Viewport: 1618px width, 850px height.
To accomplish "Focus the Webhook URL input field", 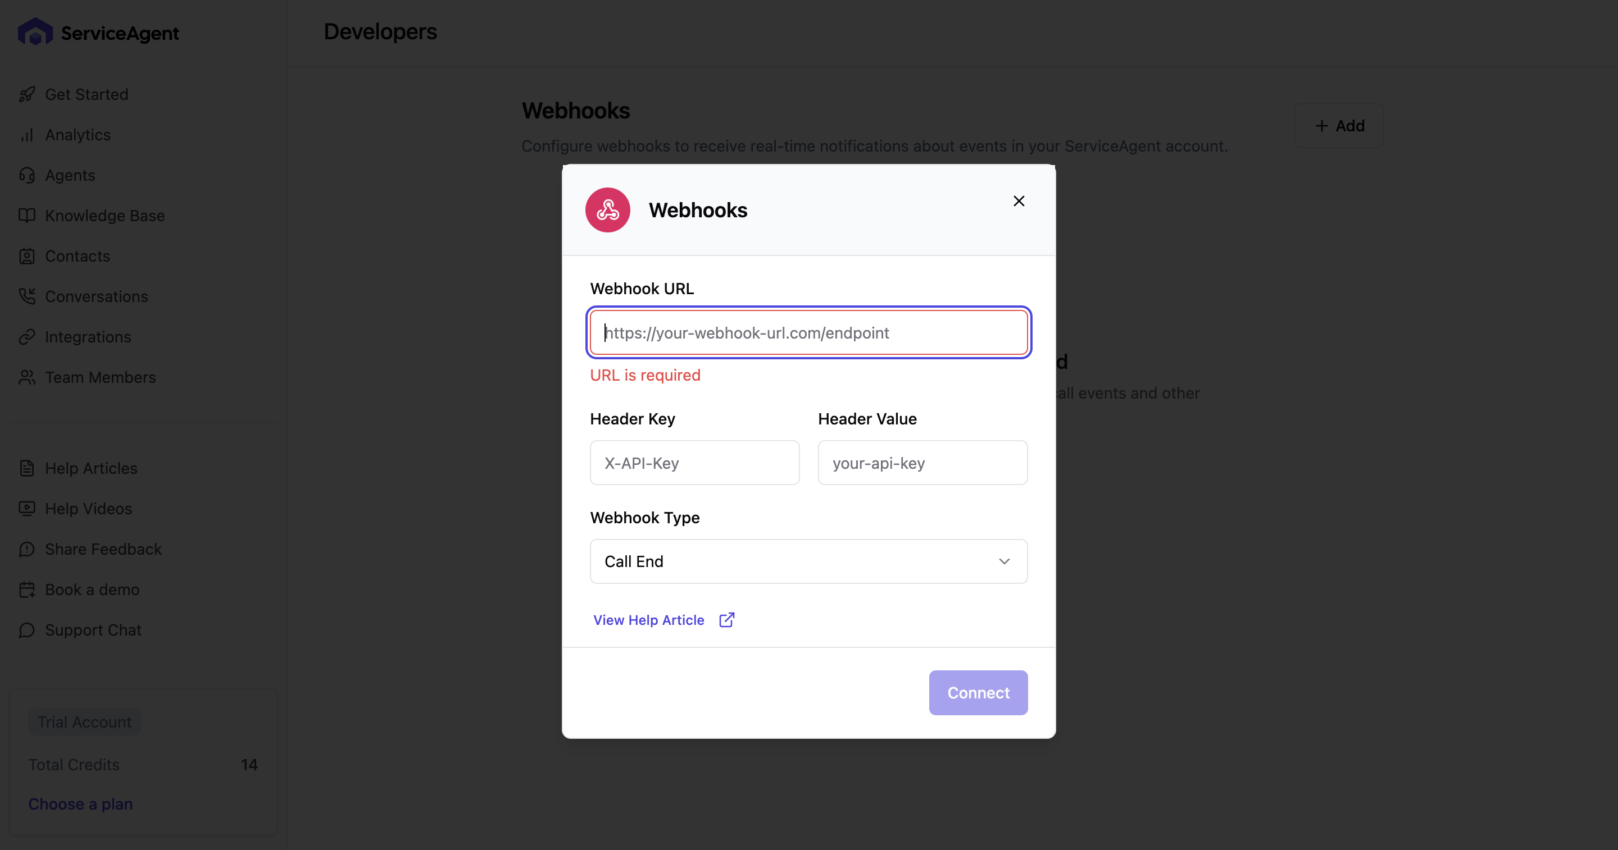I will point(808,333).
